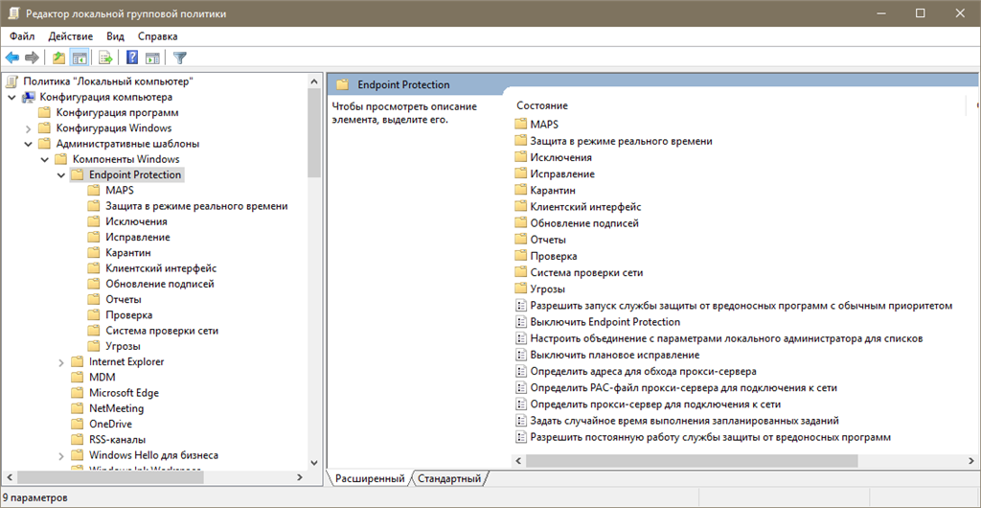Select Определить адреса для обхода прокси-сервера
Viewport: 981px width, 508px height.
point(644,371)
